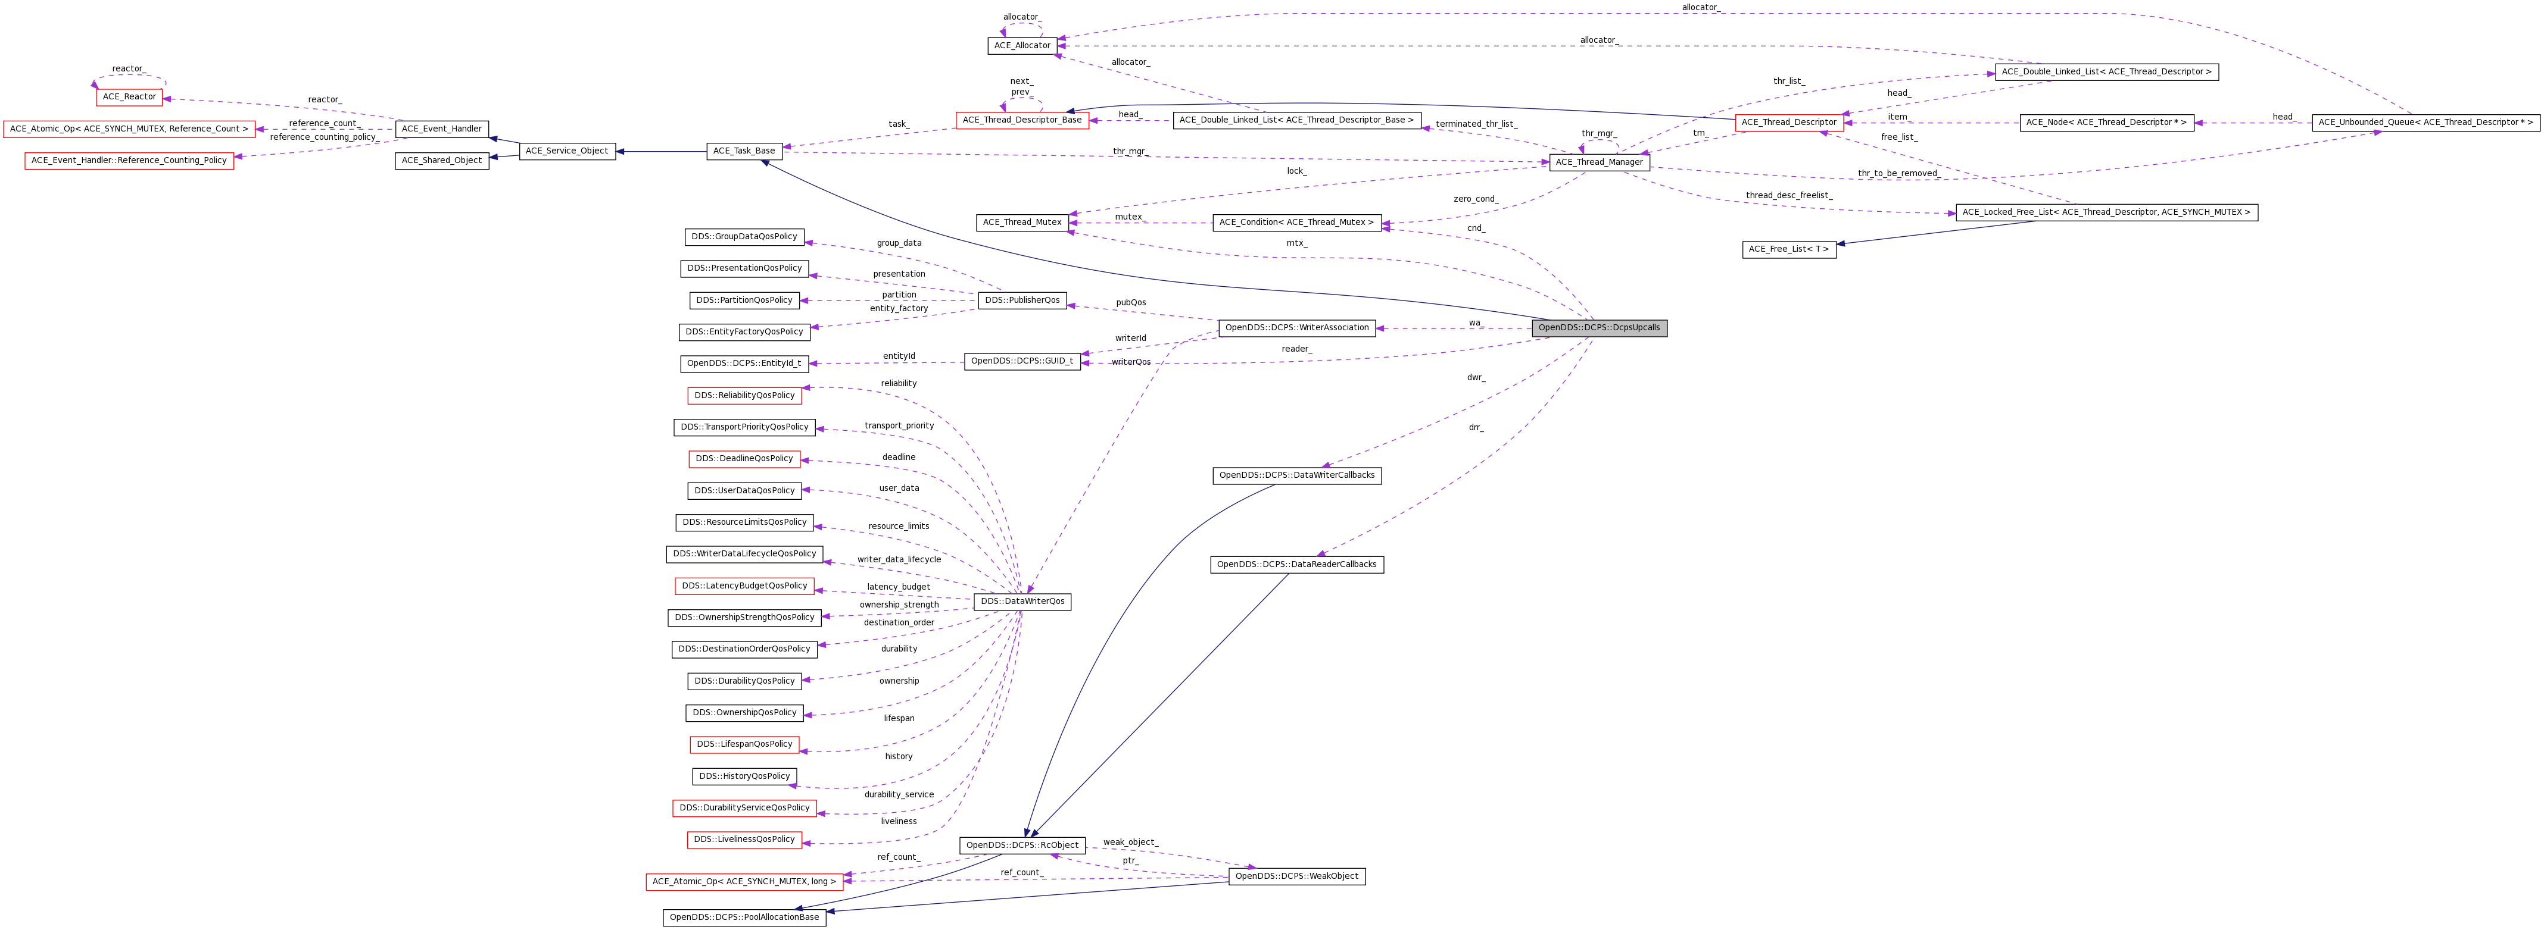Open the ACE_Allocator class node
The height and width of the screenshot is (930, 2544).
[1022, 45]
